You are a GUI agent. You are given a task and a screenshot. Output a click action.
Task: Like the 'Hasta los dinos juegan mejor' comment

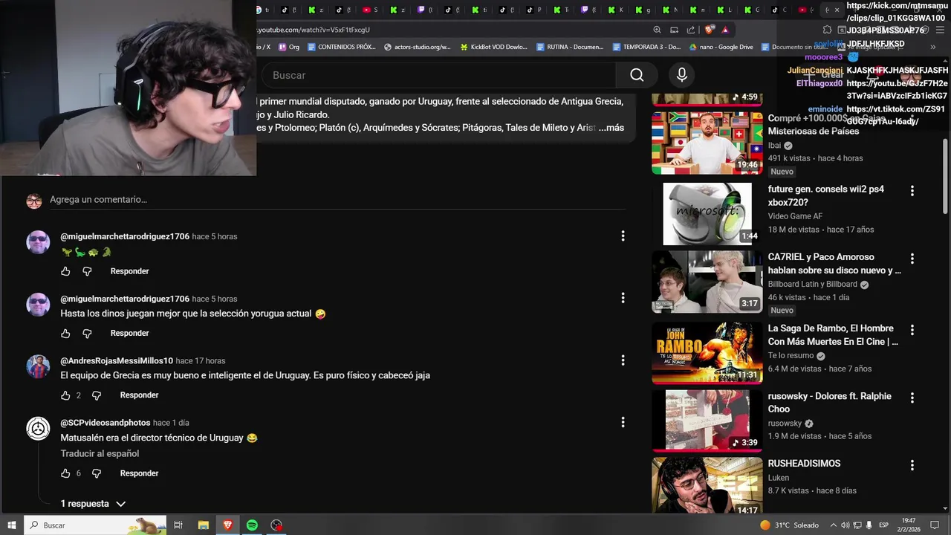[x=65, y=334]
